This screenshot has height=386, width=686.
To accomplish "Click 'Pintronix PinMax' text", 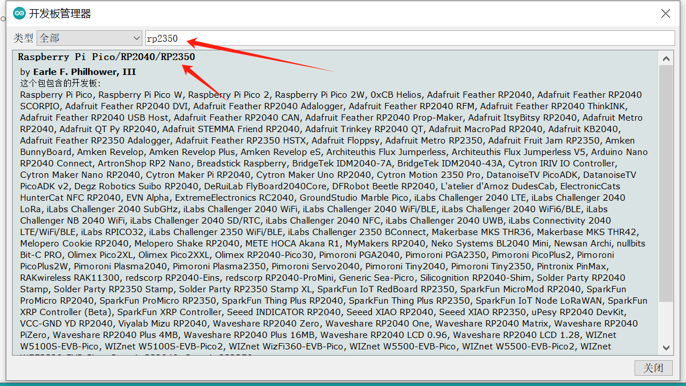I will point(572,266).
